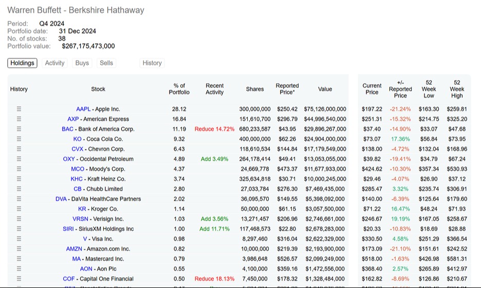Image resolution: width=481 pixels, height=288 pixels.
Task: Open history icon for Kroger Co. row
Action: pos(19,208)
